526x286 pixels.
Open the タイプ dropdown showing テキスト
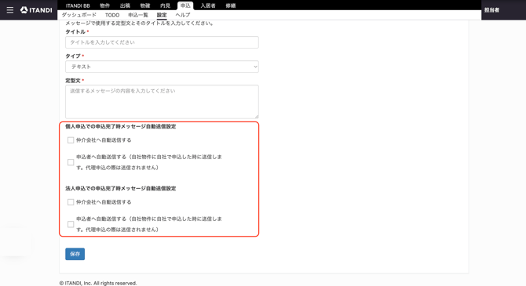[x=162, y=67]
